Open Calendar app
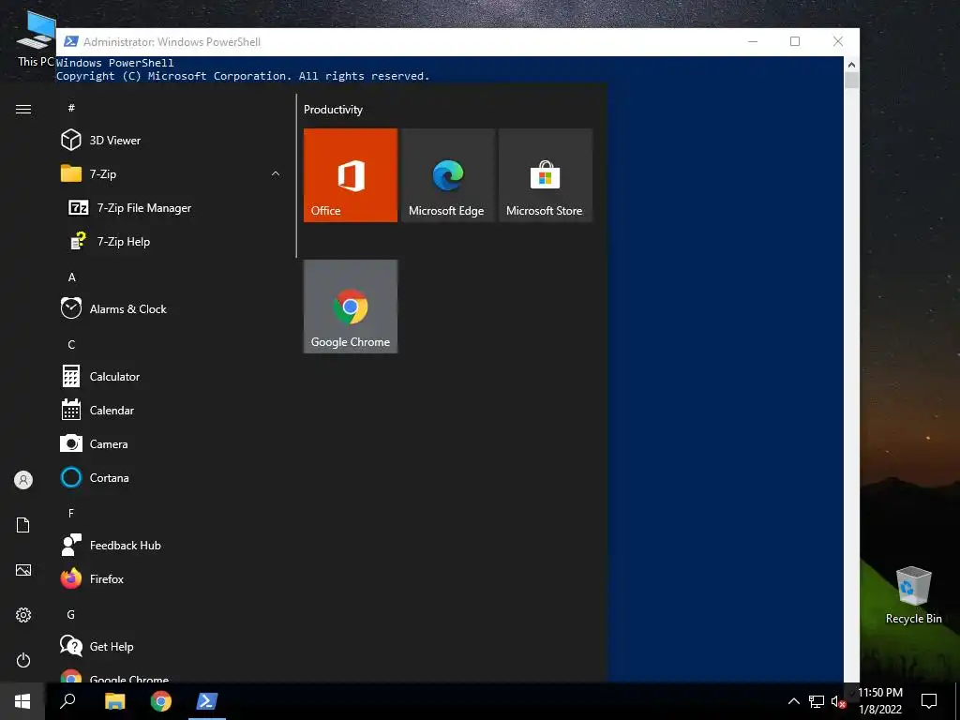 pyautogui.click(x=172, y=411)
